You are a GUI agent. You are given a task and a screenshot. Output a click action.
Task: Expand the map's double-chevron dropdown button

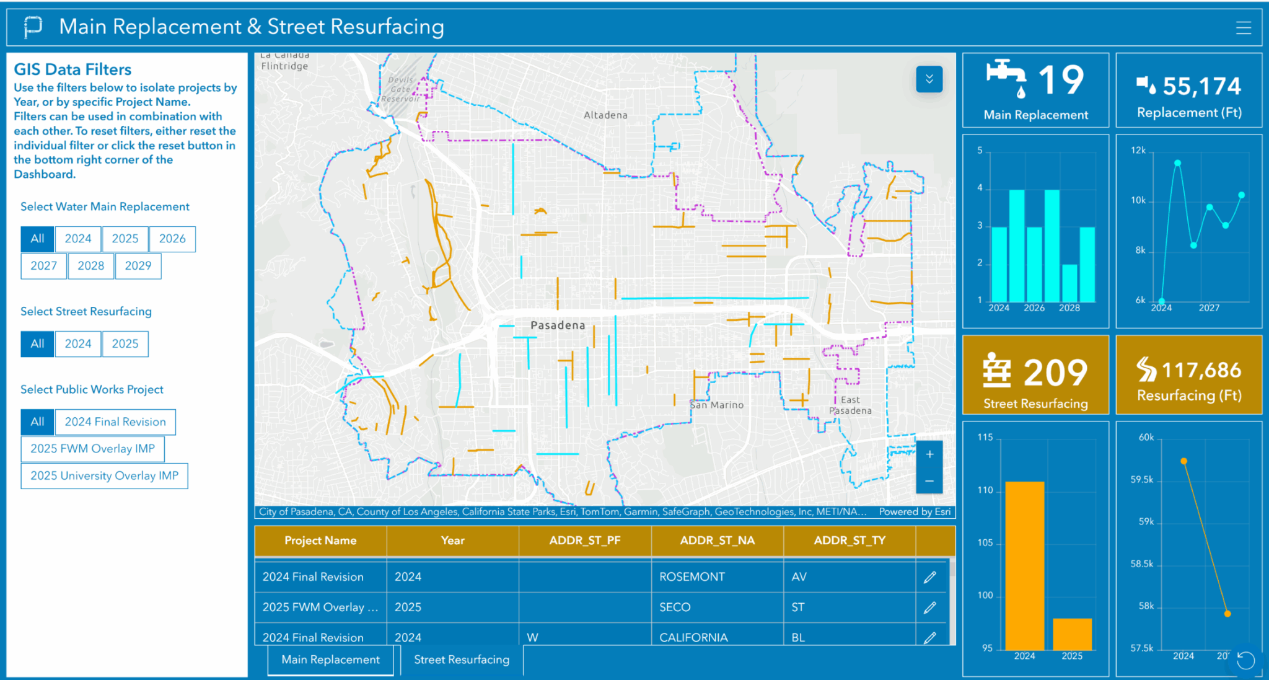tap(929, 79)
